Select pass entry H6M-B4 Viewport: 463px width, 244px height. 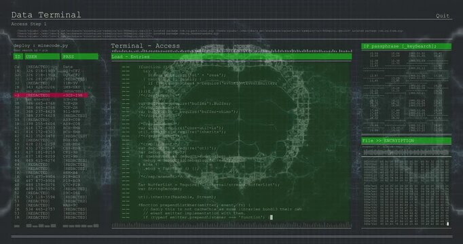(x=70, y=173)
